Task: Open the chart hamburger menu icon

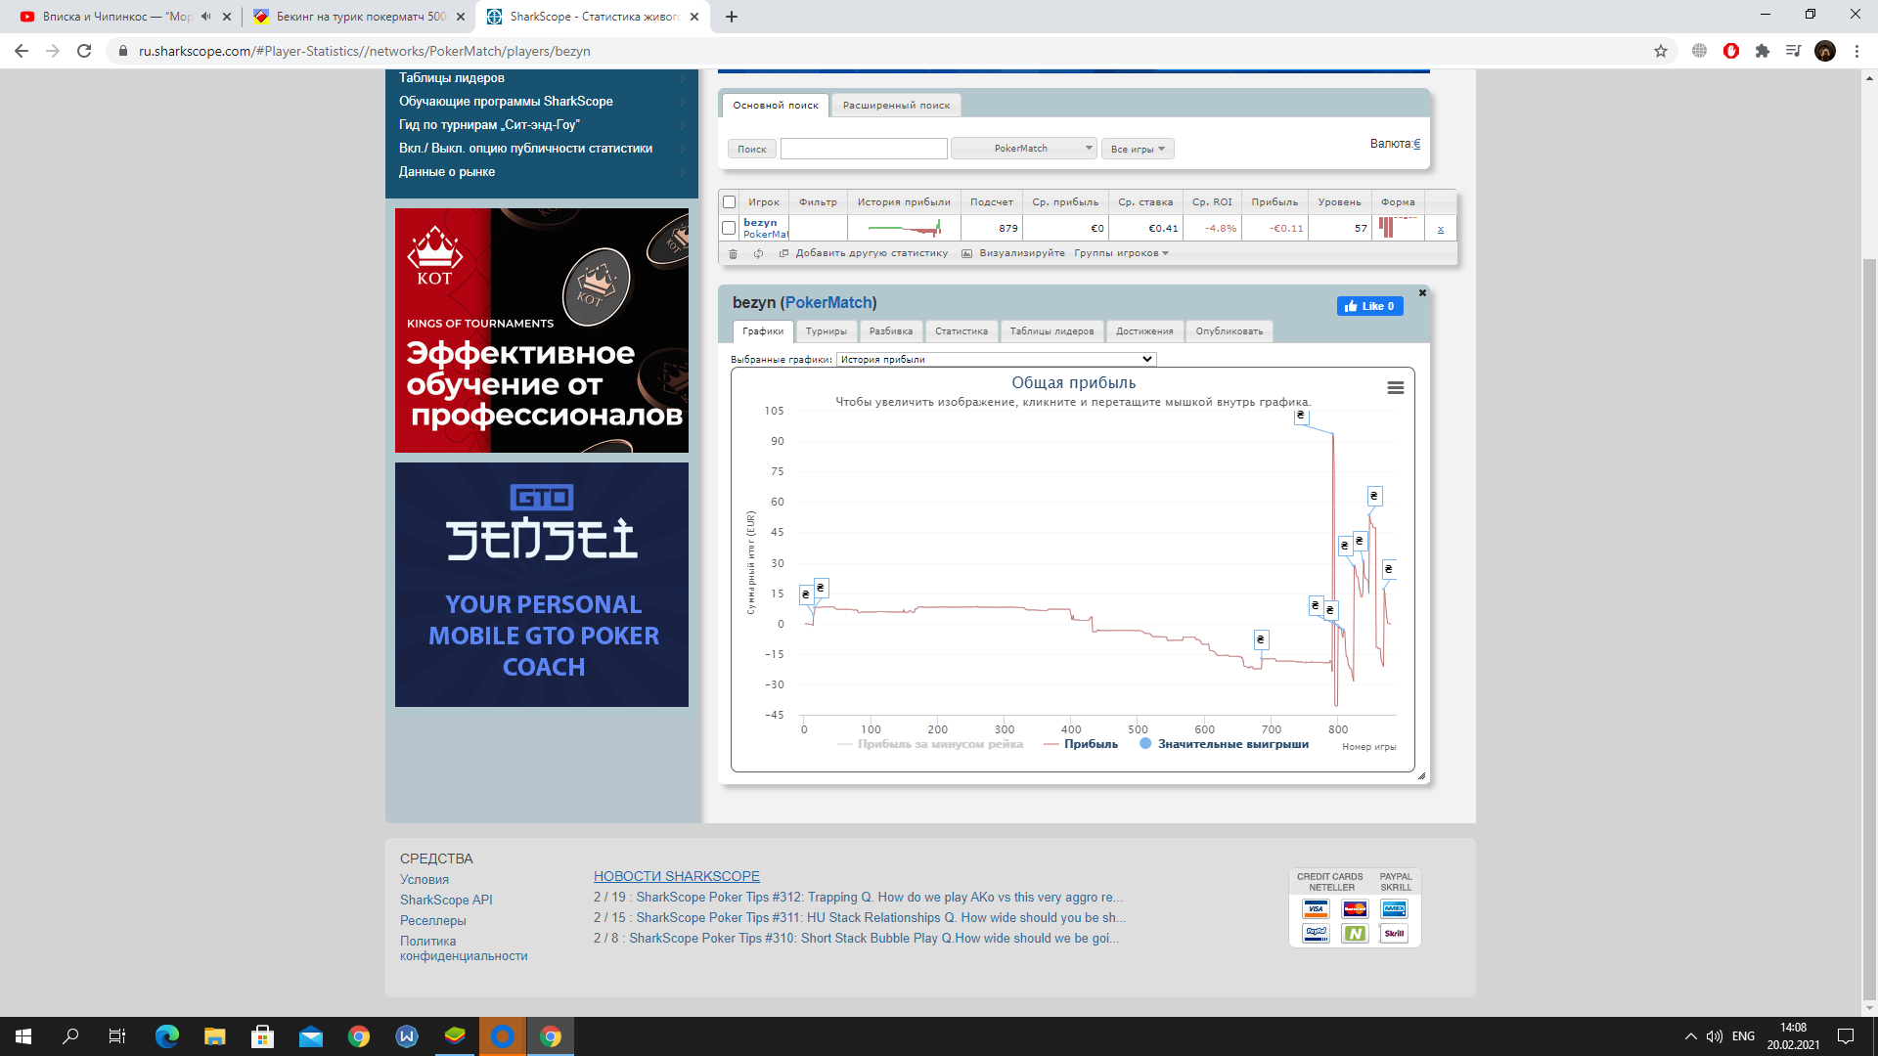Action: click(1396, 388)
